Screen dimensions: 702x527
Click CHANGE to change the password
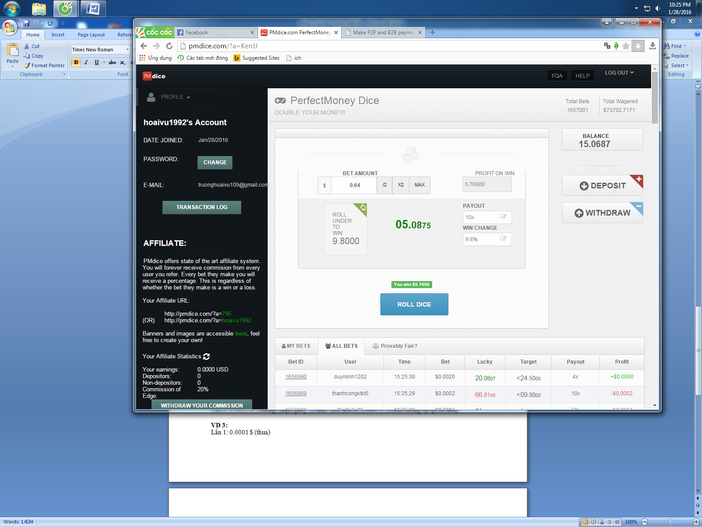(215, 162)
